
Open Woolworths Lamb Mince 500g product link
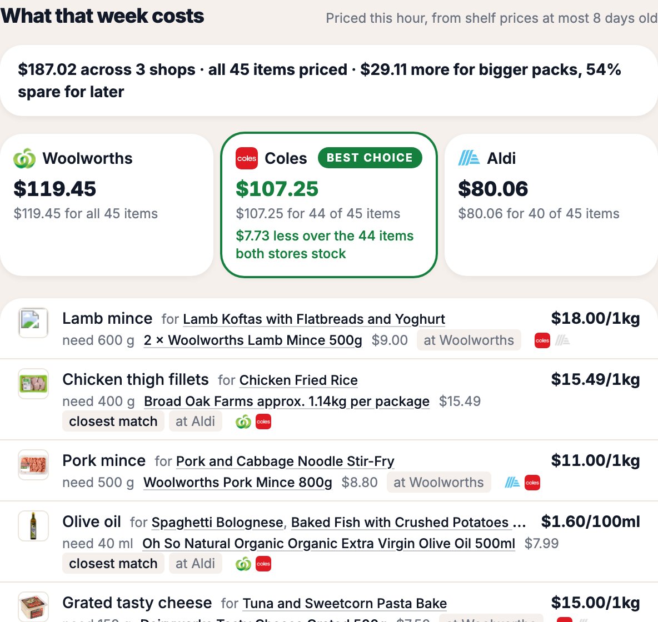point(253,340)
